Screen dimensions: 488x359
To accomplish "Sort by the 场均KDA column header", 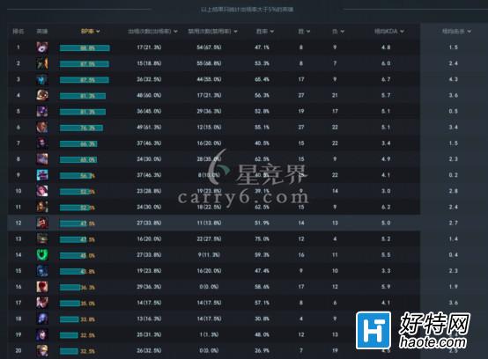I will [x=388, y=32].
